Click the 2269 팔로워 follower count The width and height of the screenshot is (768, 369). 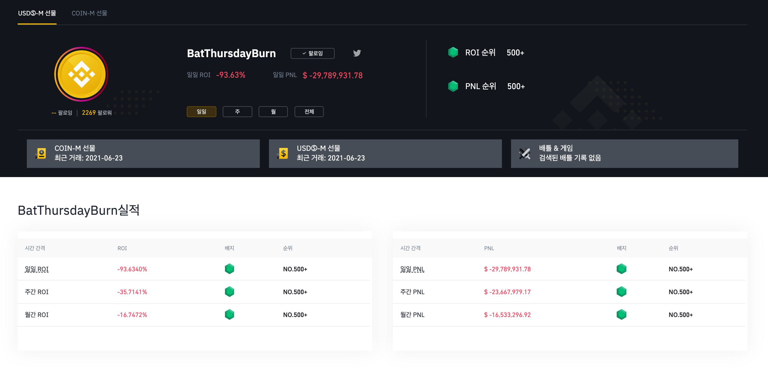click(x=96, y=113)
